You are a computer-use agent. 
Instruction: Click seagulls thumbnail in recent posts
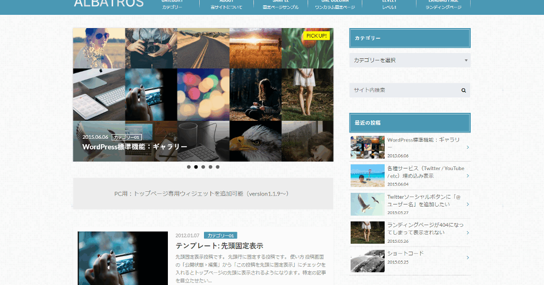368,204
